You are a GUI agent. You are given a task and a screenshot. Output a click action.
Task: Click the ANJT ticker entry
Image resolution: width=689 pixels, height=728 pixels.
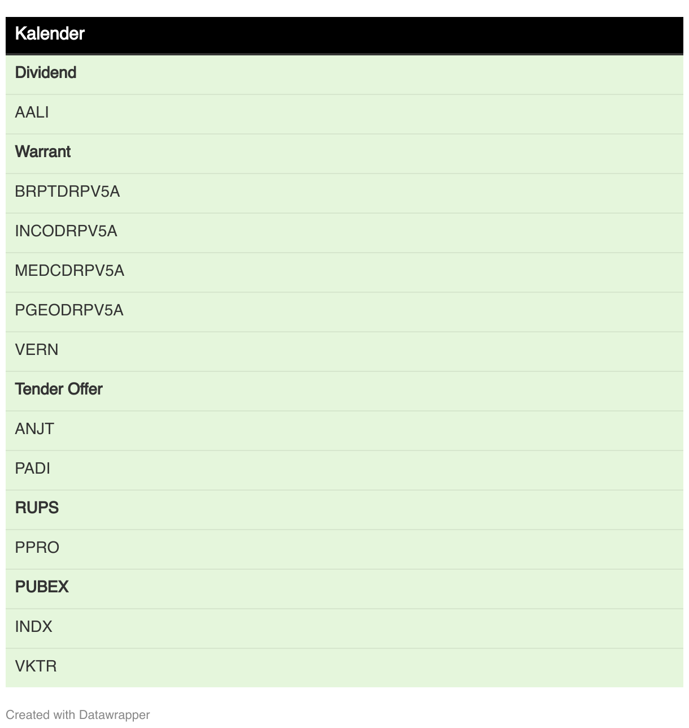tap(34, 429)
